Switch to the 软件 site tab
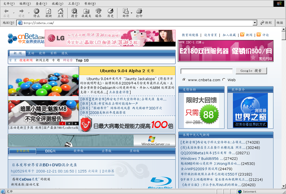Viewport: 286px width, 194px height. [x=42, y=53]
